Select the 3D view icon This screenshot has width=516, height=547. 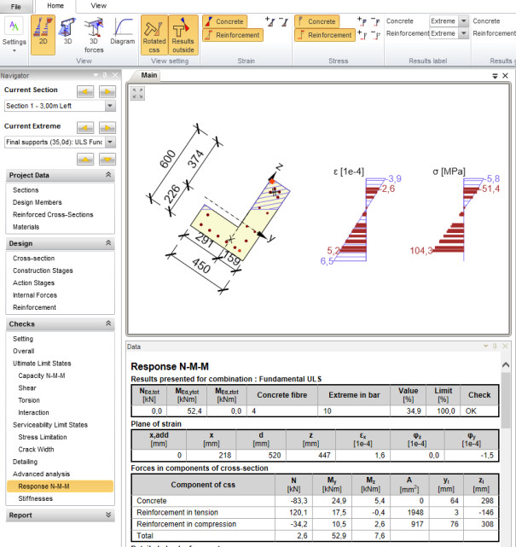tap(68, 34)
